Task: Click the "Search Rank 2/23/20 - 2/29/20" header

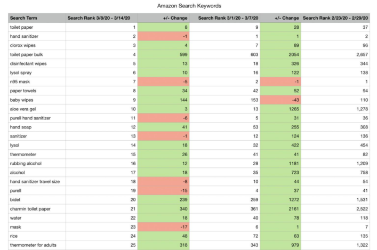Action: 338,18
